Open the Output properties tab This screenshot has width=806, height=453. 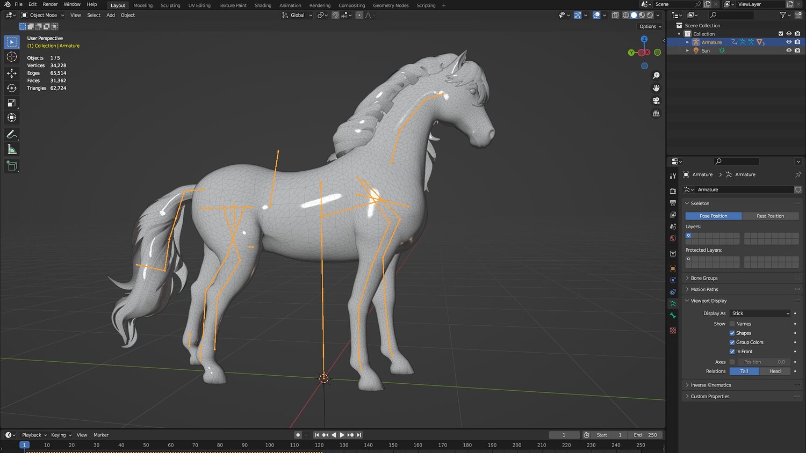point(673,203)
